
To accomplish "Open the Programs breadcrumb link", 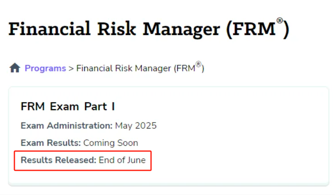I will point(45,69).
